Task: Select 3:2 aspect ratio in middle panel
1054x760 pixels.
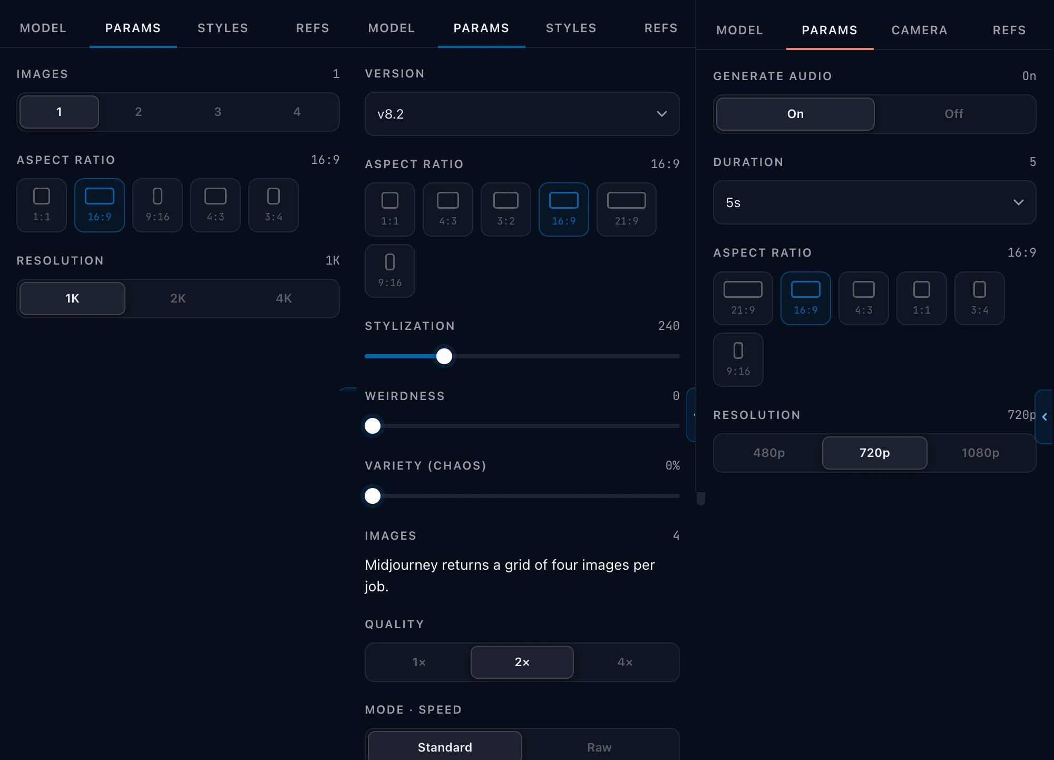Action: (x=506, y=209)
